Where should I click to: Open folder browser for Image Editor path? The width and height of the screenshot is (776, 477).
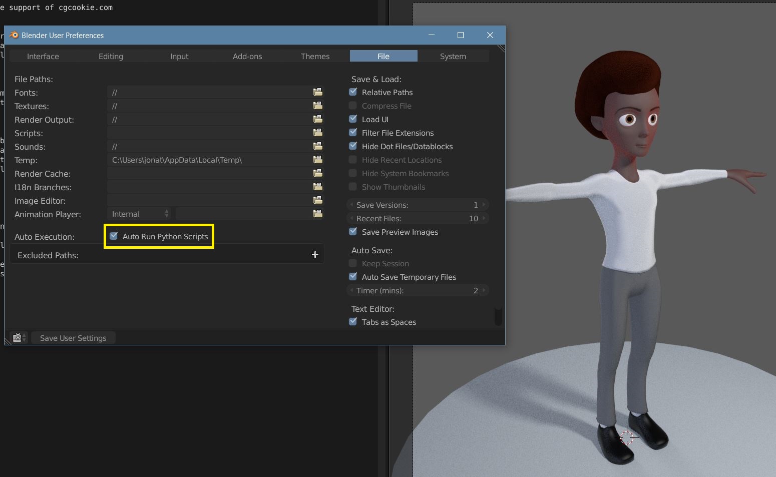pyautogui.click(x=317, y=200)
